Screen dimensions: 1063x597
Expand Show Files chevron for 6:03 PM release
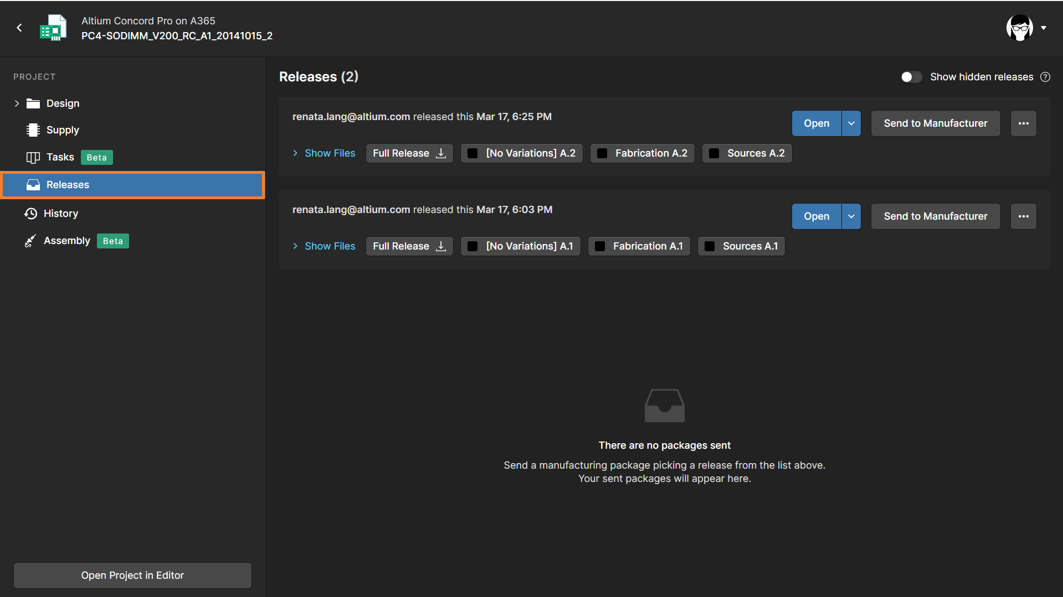pyautogui.click(x=295, y=246)
